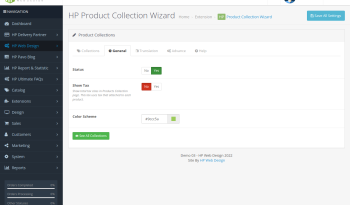
Task: Expand Customers submenu chevron
Action: click(x=57, y=134)
